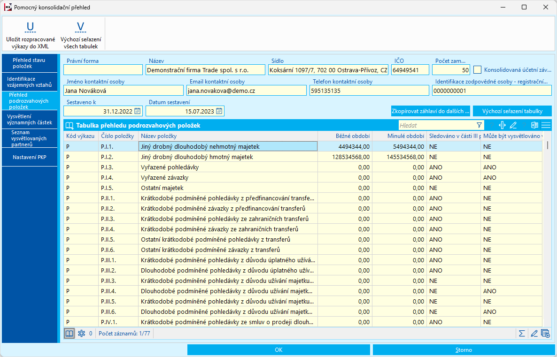Viewport: 557px width, 357px height.
Task: Open Vysvětlení významných částek tab
Action: click(x=29, y=119)
